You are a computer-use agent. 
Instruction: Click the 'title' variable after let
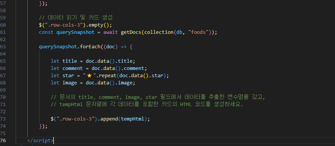tap(70, 61)
